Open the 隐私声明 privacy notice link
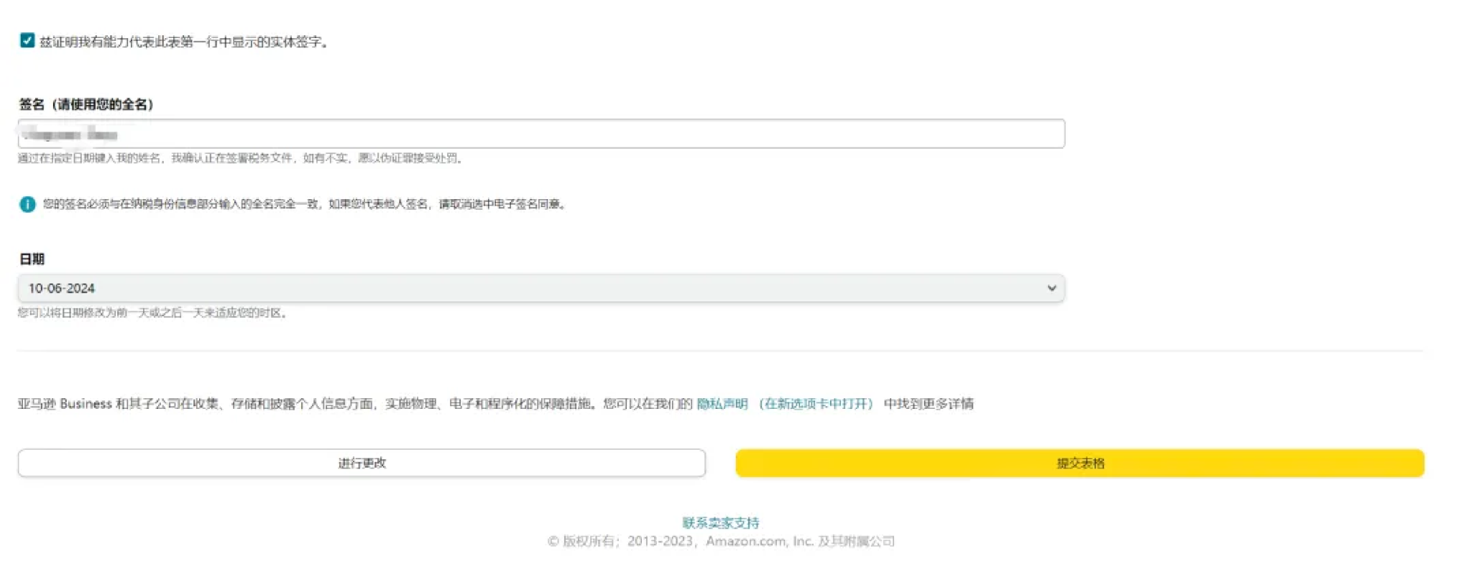This screenshot has width=1472, height=562. pyautogui.click(x=722, y=404)
